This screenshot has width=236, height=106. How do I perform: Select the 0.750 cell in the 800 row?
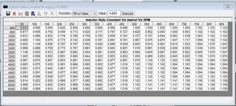click(x=47, y=32)
